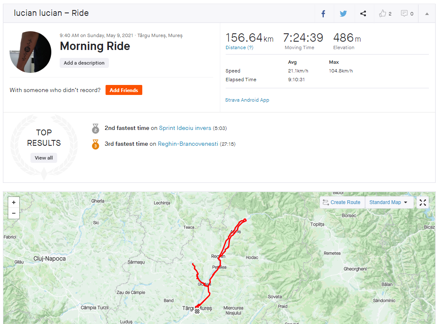Open the Distance (?) help link
Image resolution: width=436 pixels, height=324 pixels.
tap(239, 47)
